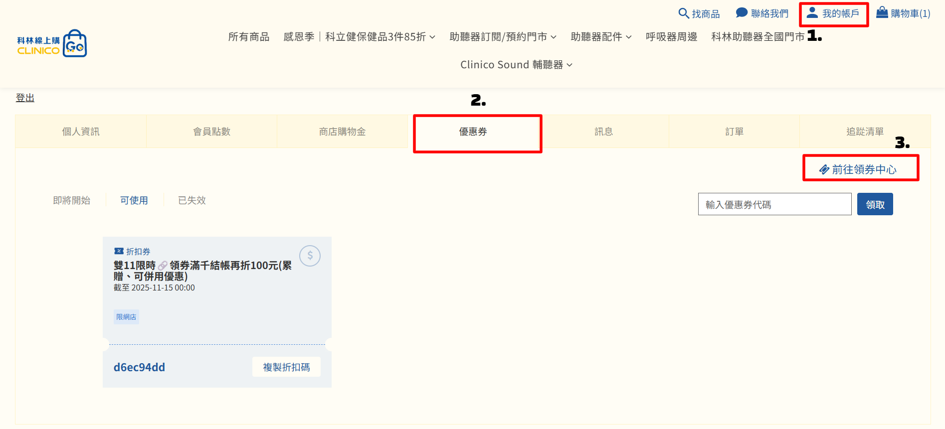Open the 所有商品 menu item
The height and width of the screenshot is (429, 945).
pyautogui.click(x=249, y=37)
